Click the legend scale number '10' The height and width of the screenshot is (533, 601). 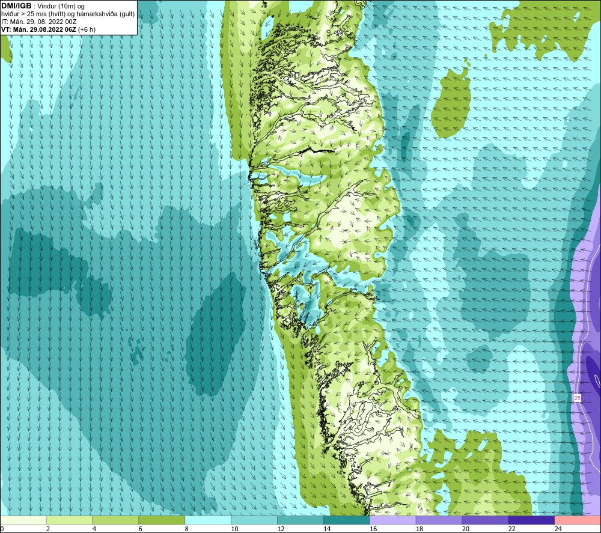coord(234,529)
